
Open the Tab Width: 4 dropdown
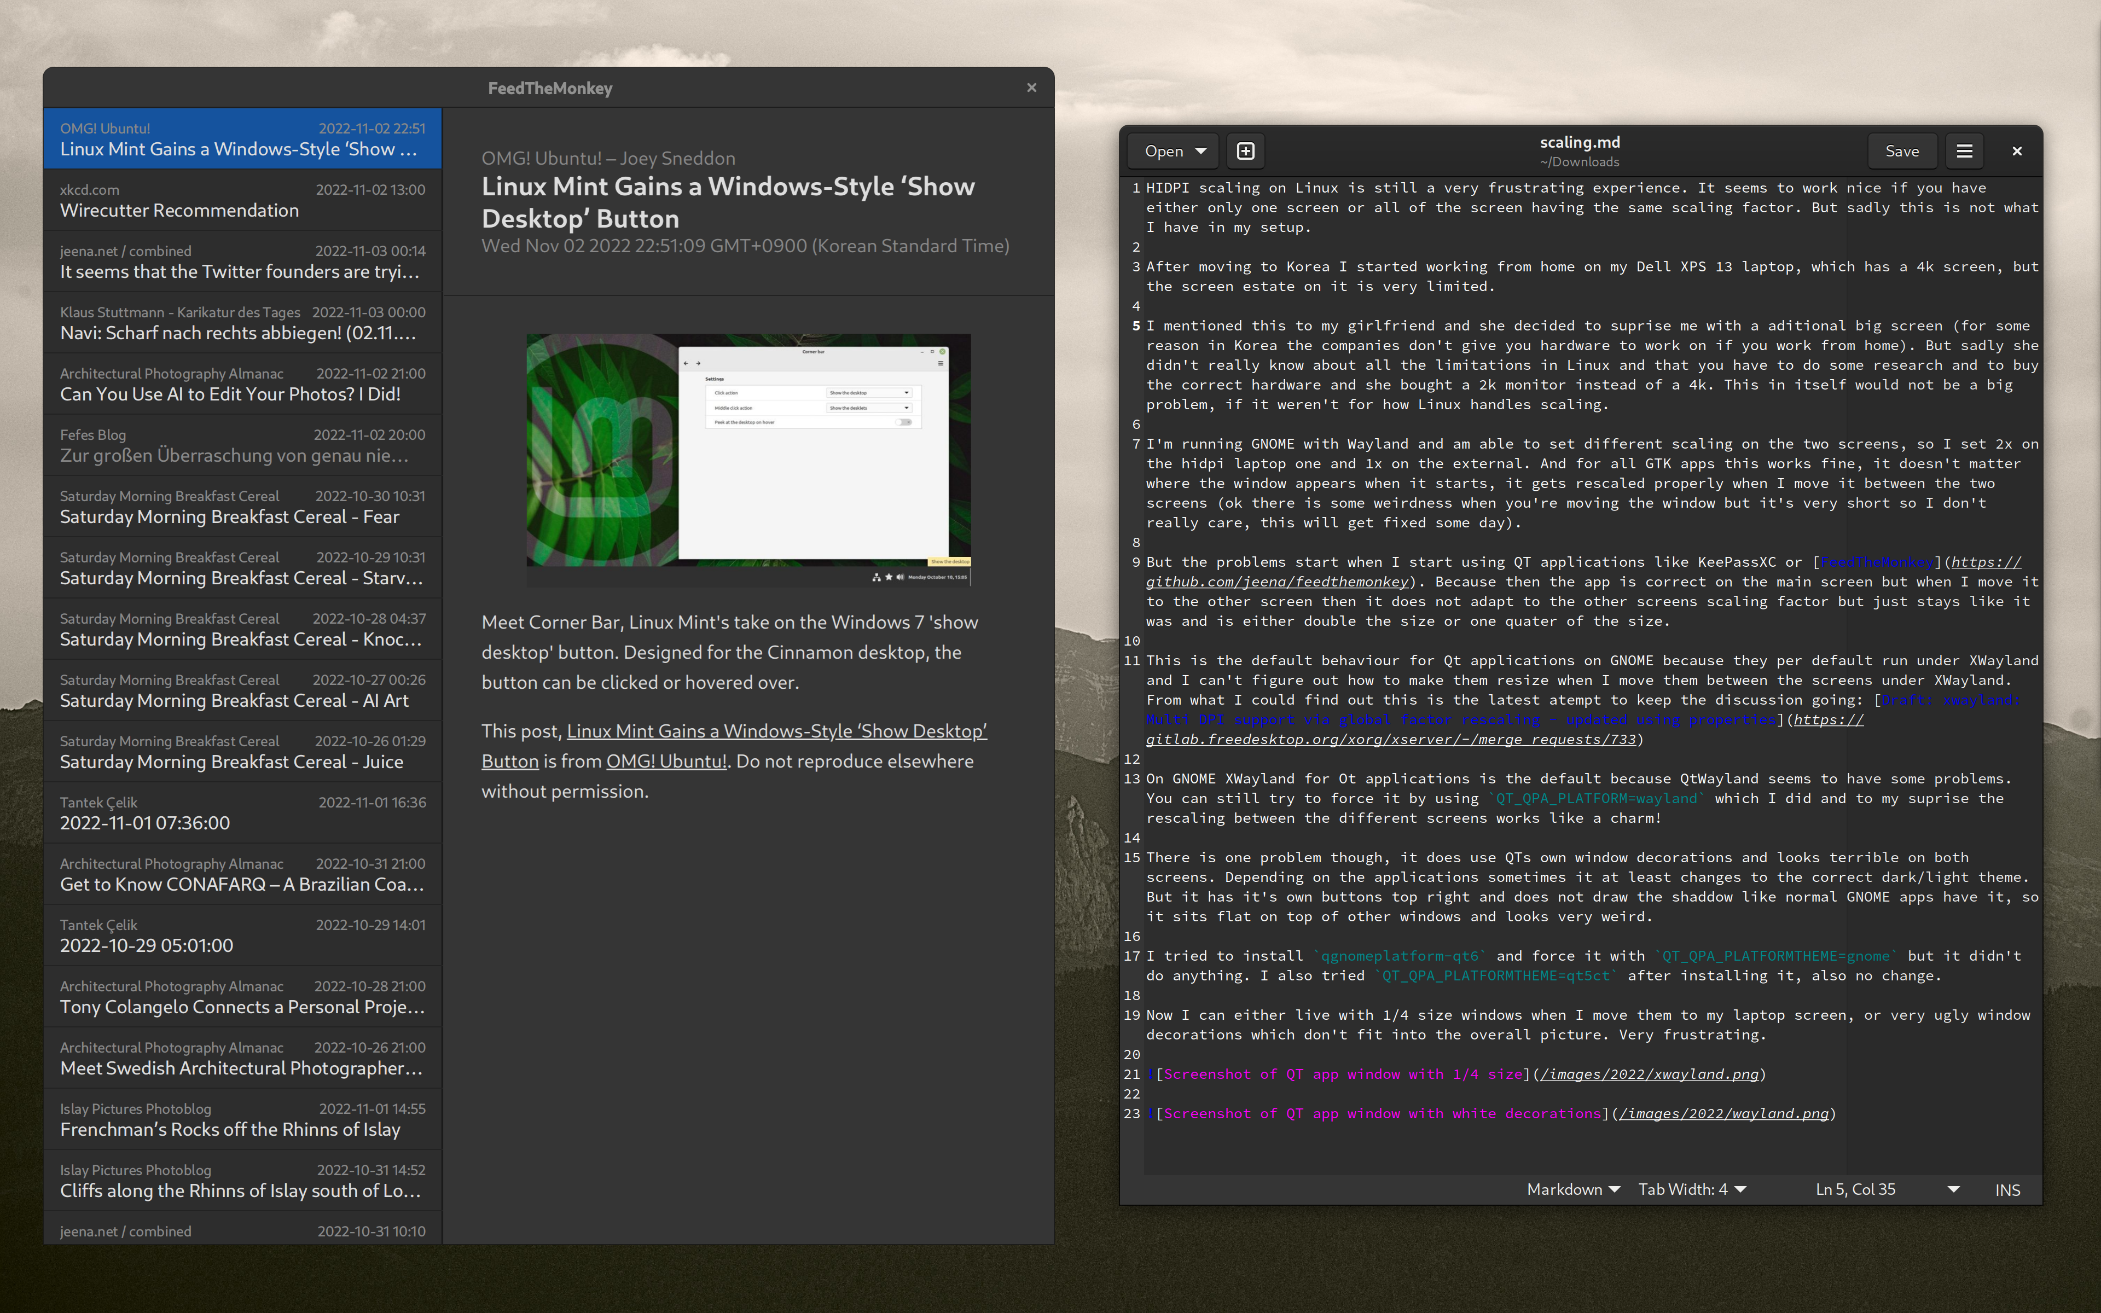tap(1691, 1190)
